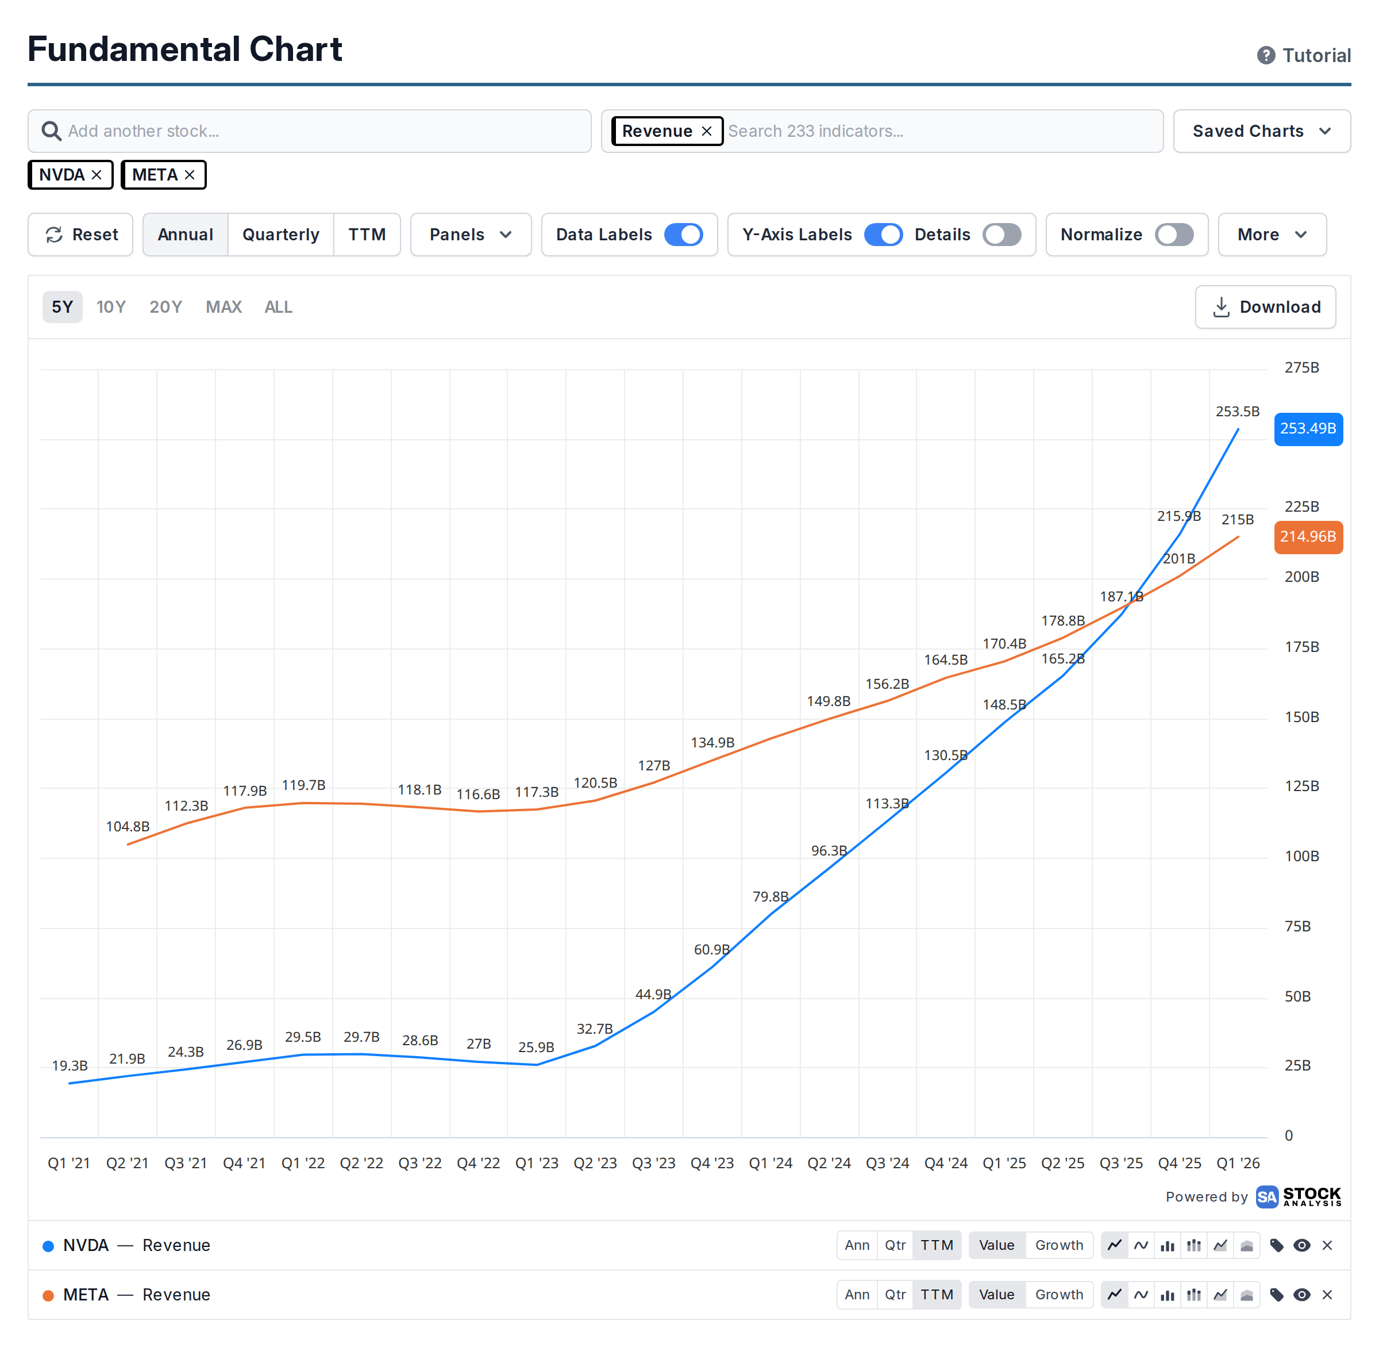Remove the META Revenue series row

click(1327, 1295)
